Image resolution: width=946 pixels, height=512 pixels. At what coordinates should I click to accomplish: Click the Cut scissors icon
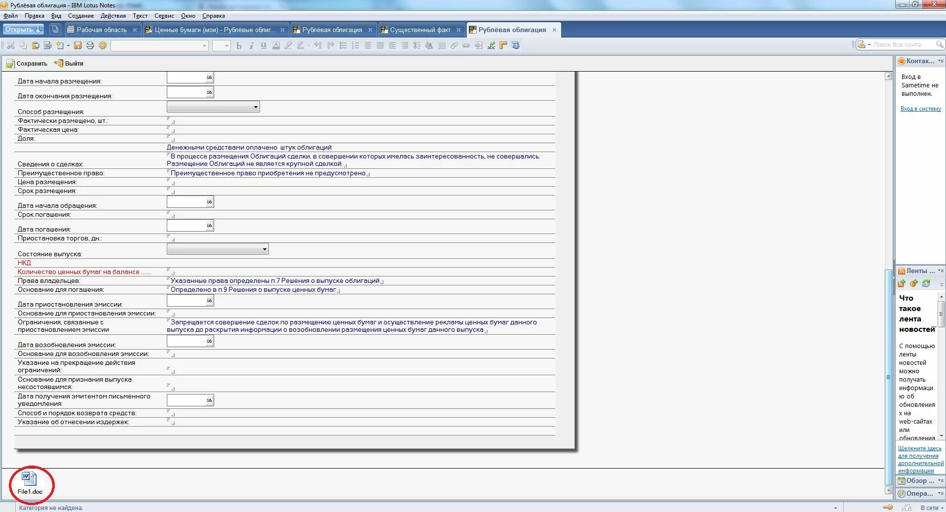pos(10,45)
